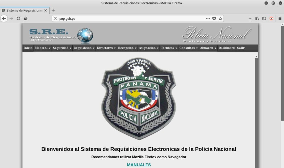Click the Policia Nacional header banner text
Image resolution: width=284 pixels, height=168 pixels.
[x=217, y=34]
